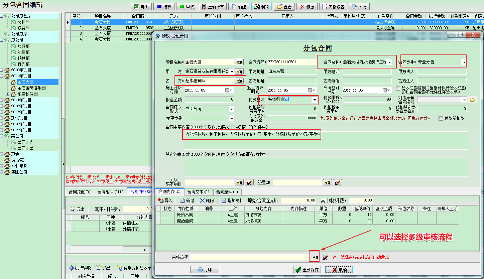Open the 付款基数 dropdown
The height and width of the screenshot is (279, 484).
point(314,100)
